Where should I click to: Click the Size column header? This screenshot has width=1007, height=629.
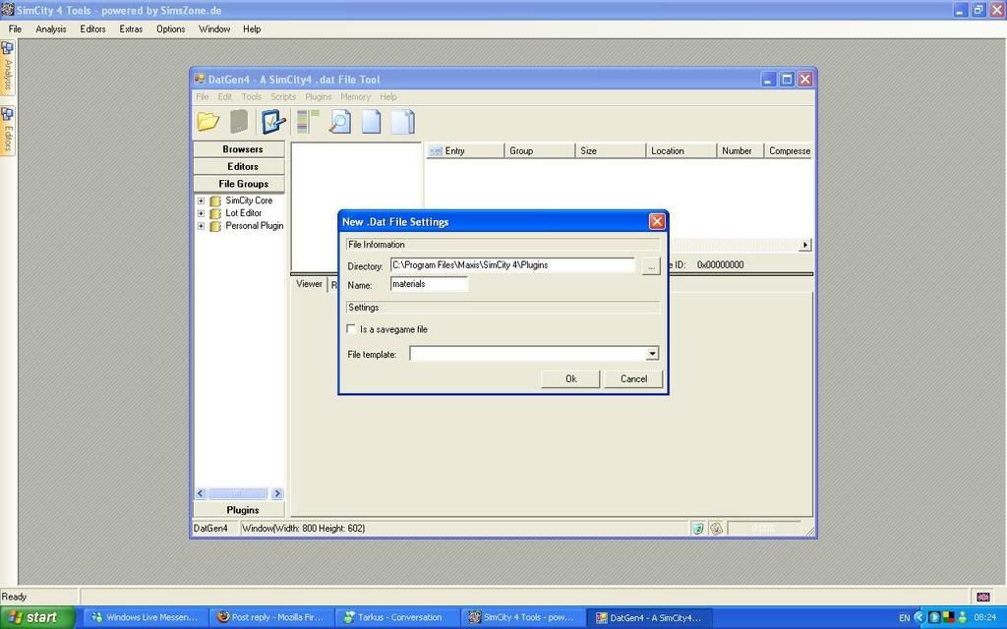611,150
